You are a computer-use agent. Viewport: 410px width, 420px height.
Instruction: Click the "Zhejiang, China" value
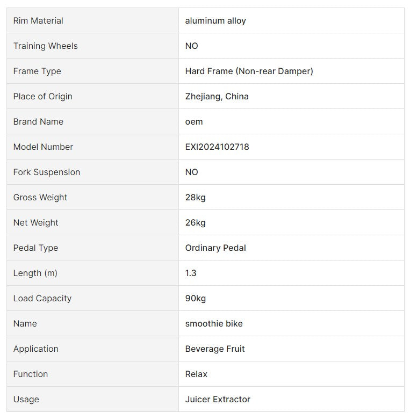tap(217, 97)
